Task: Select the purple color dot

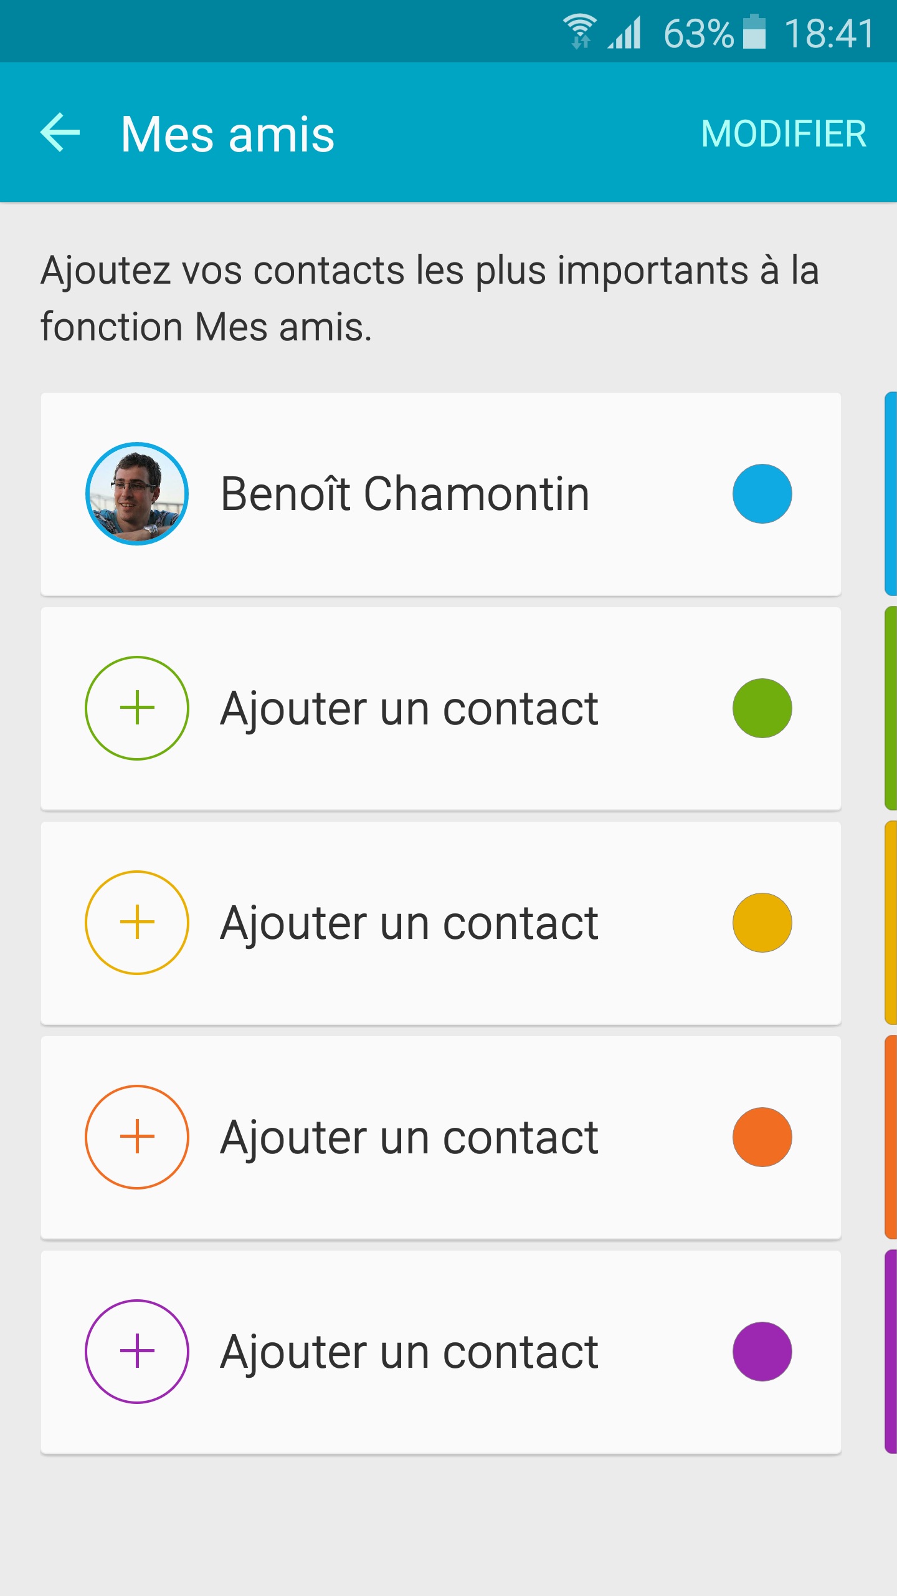Action: tap(762, 1352)
